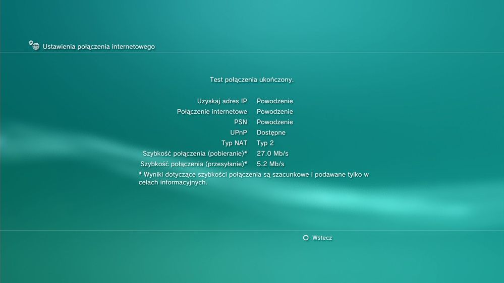Click the PSN label
This screenshot has width=504, height=283.
[x=241, y=122]
